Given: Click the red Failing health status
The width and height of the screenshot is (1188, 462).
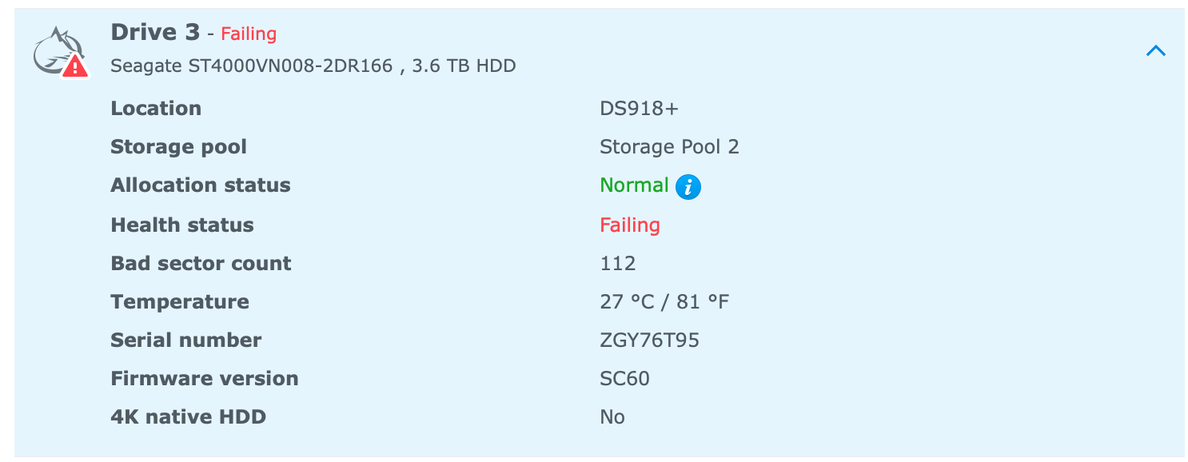Looking at the screenshot, I should click(630, 225).
